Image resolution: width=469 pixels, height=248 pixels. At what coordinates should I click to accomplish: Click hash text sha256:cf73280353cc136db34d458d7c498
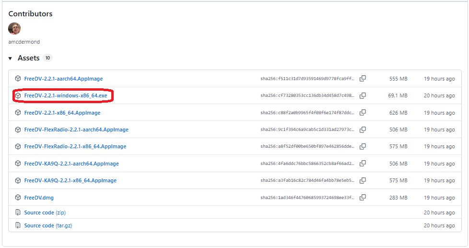pyautogui.click(x=307, y=96)
